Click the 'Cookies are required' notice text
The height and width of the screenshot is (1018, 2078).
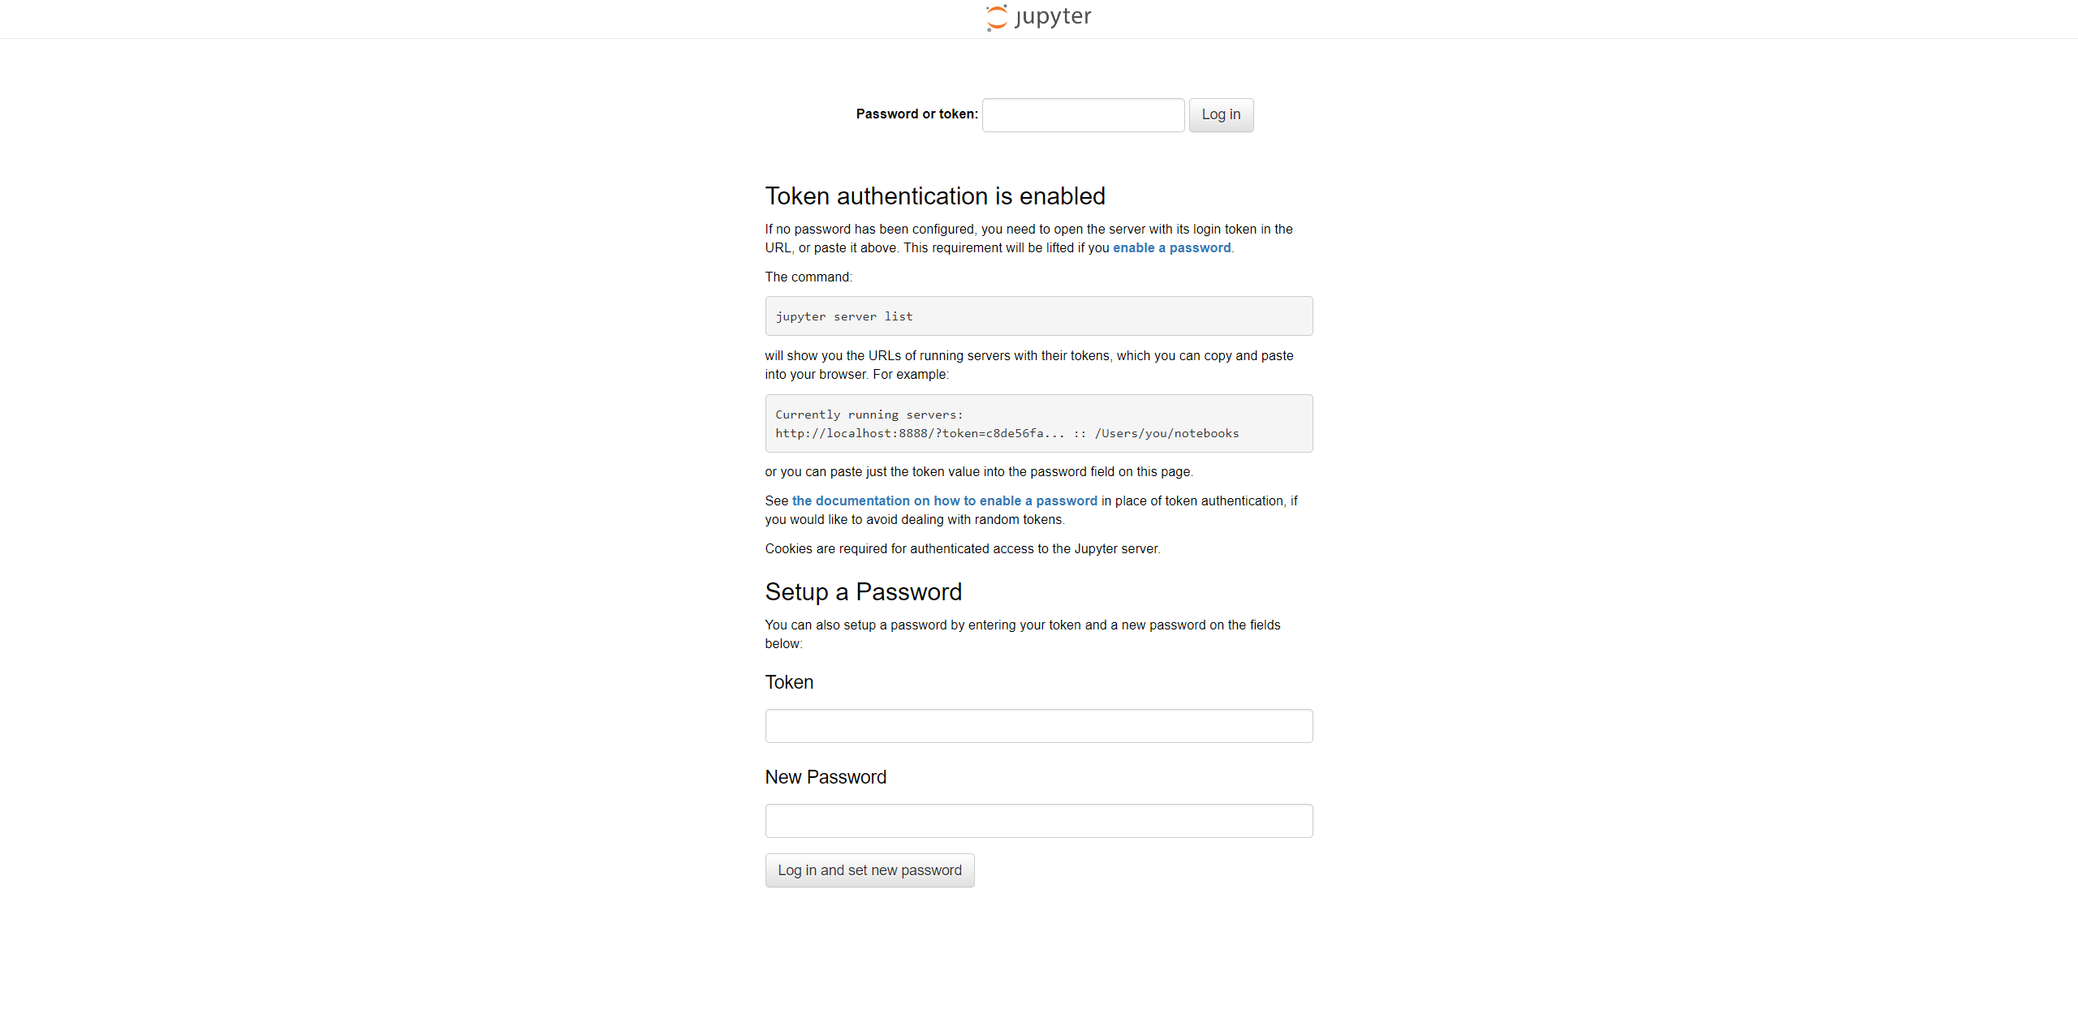pos(962,549)
